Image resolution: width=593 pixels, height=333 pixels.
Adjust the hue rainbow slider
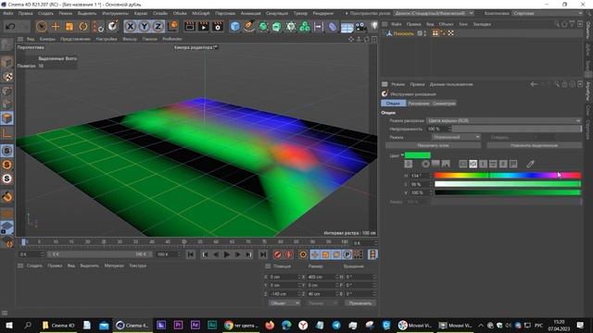pos(508,175)
